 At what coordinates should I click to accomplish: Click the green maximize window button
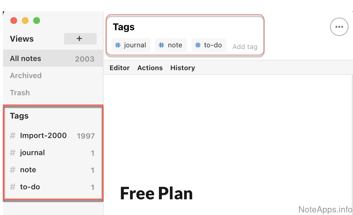tap(37, 21)
